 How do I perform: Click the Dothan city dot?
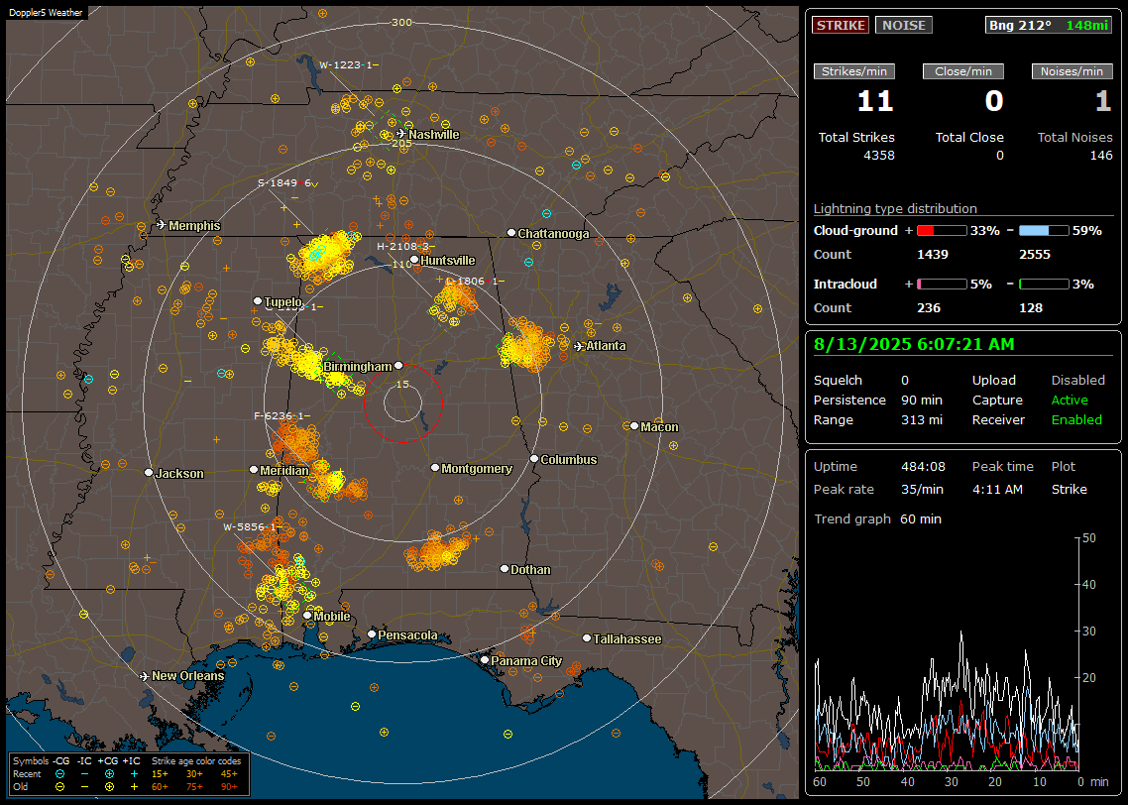click(505, 568)
